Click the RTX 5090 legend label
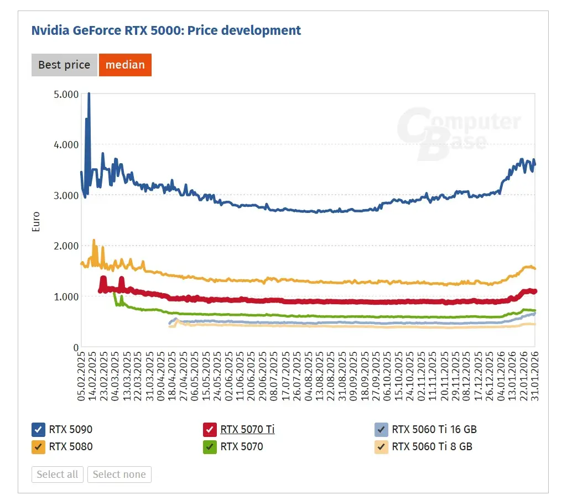Screen dimensions: 567x500 pyautogui.click(x=70, y=430)
